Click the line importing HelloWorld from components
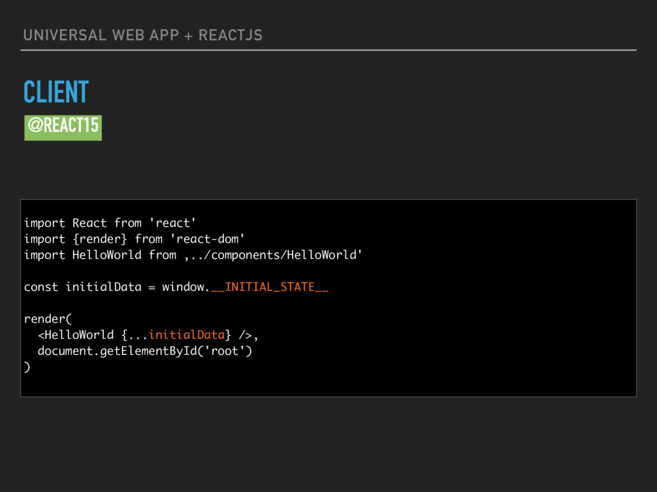The image size is (657, 492). click(x=192, y=255)
